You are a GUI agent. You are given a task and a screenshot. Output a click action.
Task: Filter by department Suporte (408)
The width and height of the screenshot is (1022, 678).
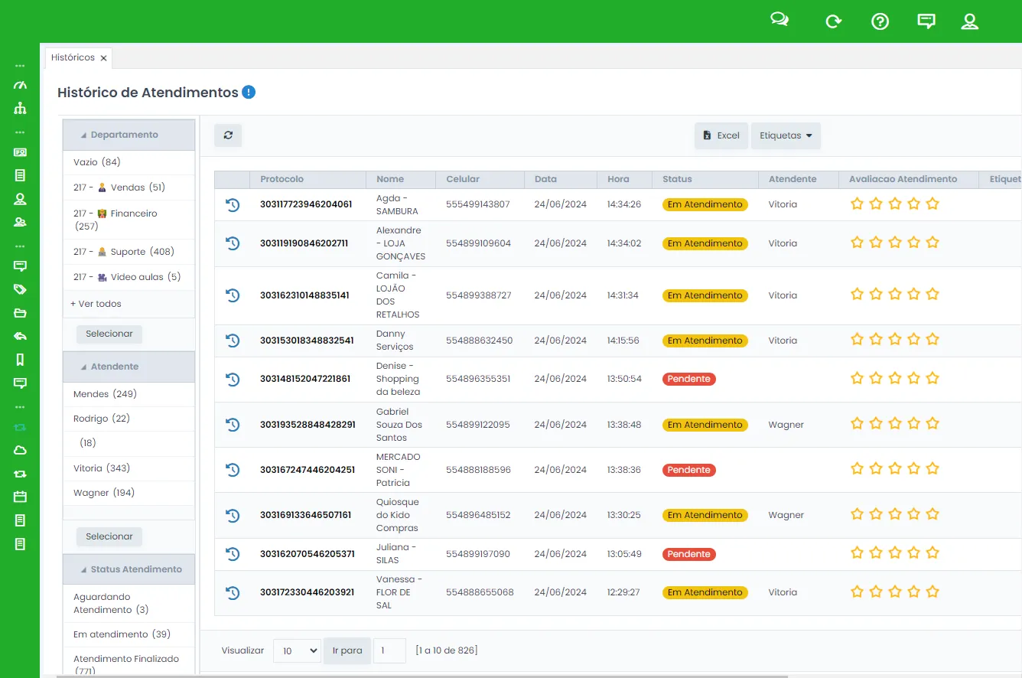coord(124,252)
